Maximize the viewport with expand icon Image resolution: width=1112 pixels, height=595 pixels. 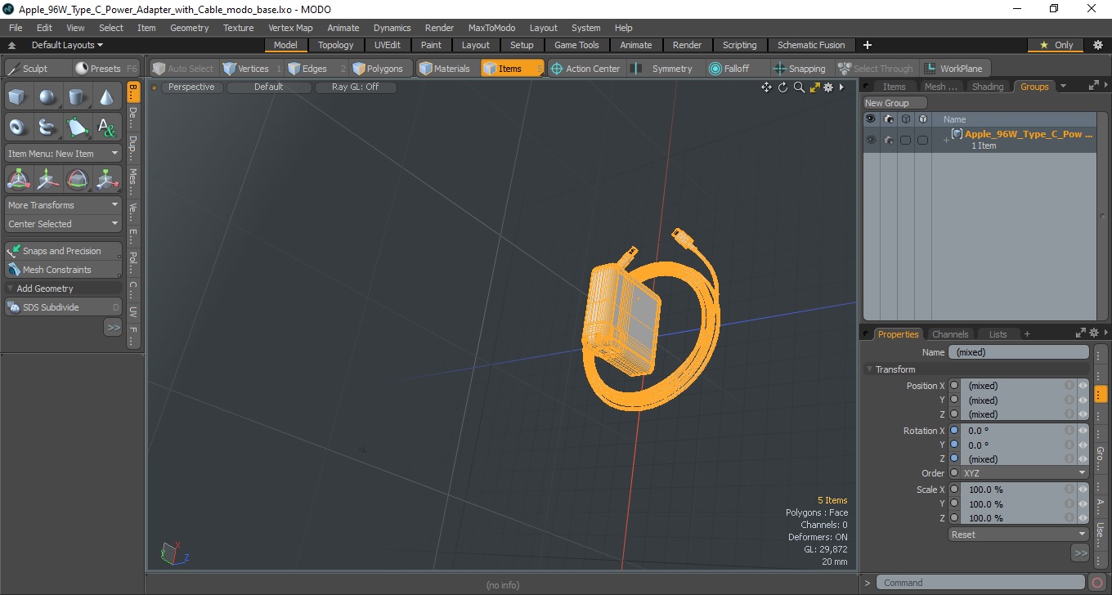[814, 87]
